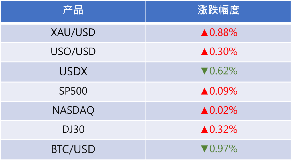Click the red up triangle beside 0.02%
This screenshot has width=293, height=162.
(204, 110)
